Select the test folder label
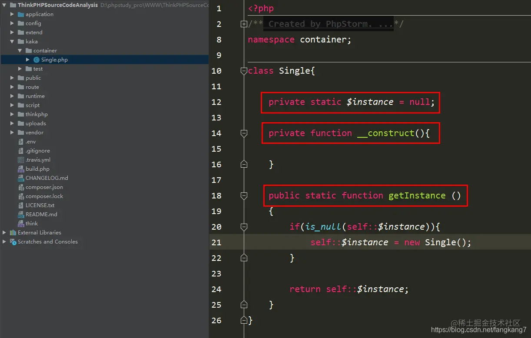Image resolution: width=531 pixels, height=338 pixels. 38,69
